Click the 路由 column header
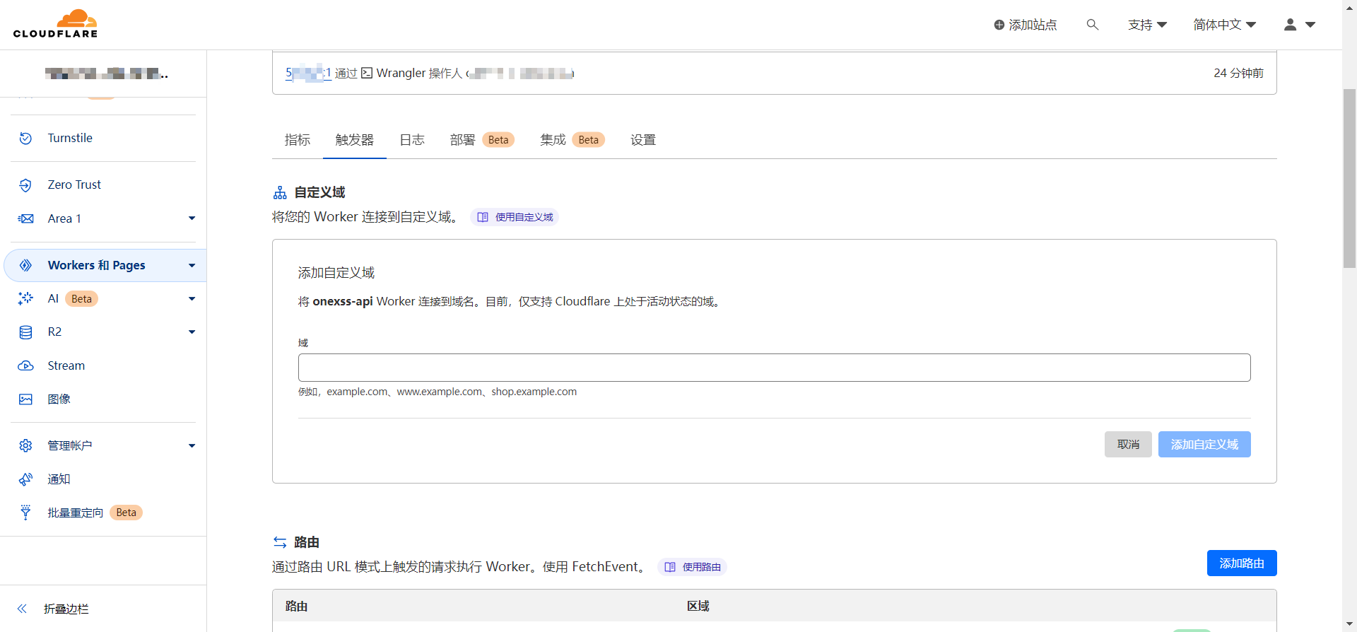 click(296, 607)
